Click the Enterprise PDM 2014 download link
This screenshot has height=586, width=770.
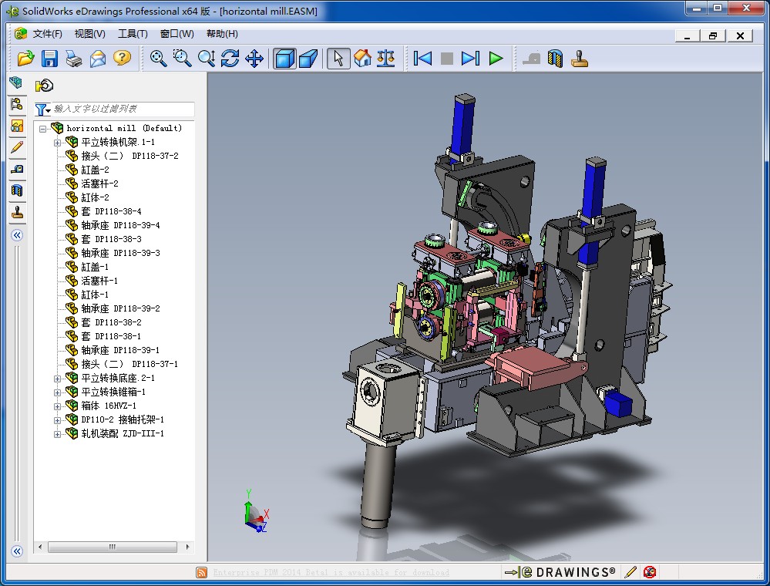331,572
